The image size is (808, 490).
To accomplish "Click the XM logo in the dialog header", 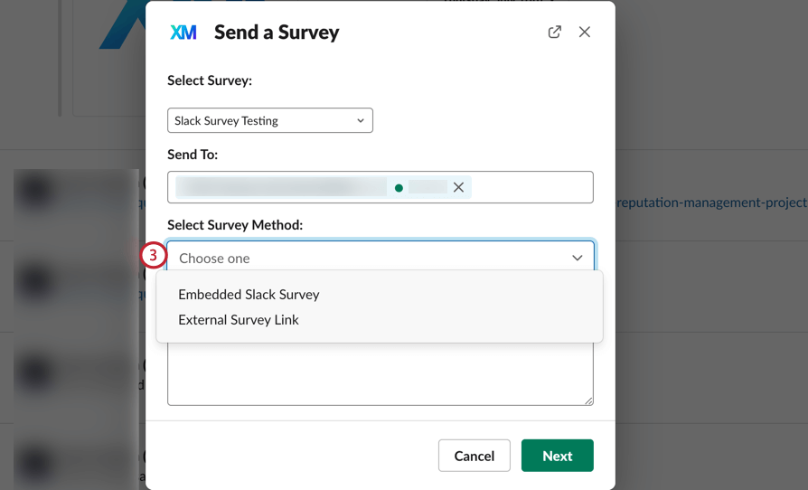I will (183, 33).
